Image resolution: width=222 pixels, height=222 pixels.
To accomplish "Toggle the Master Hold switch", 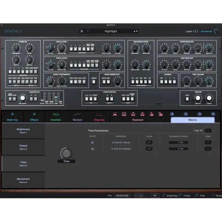I will [x=187, y=99].
